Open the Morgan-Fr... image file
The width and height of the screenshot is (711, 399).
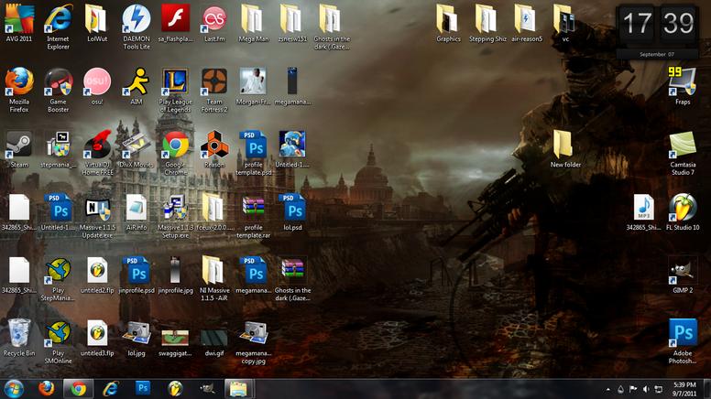pyautogui.click(x=254, y=86)
